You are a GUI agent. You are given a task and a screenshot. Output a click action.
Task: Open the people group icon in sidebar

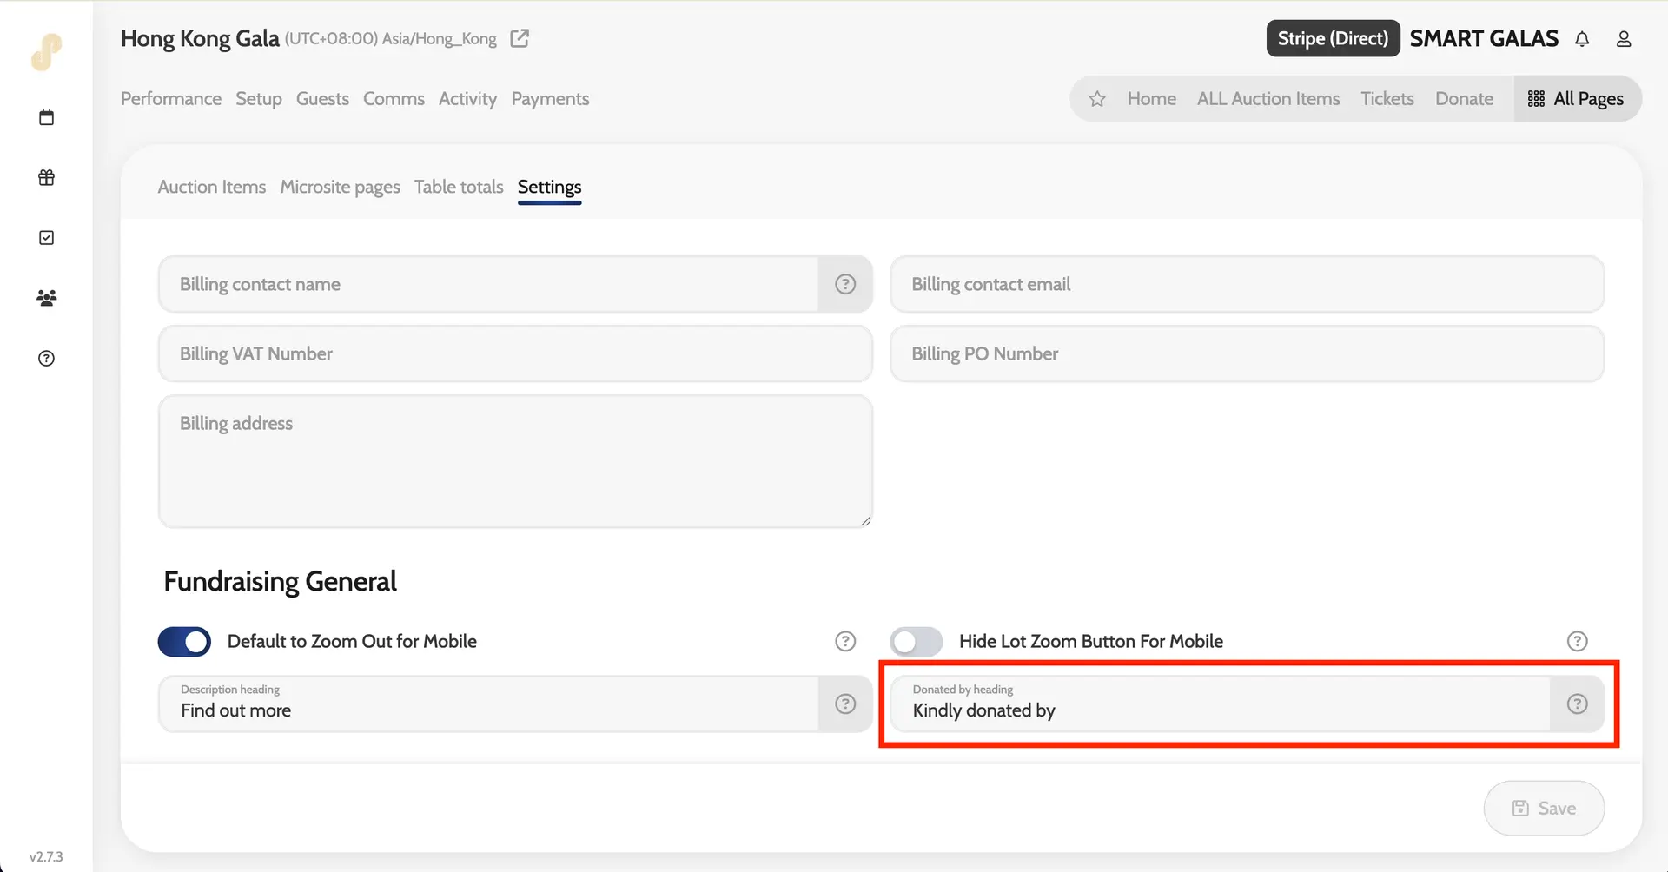[47, 298]
